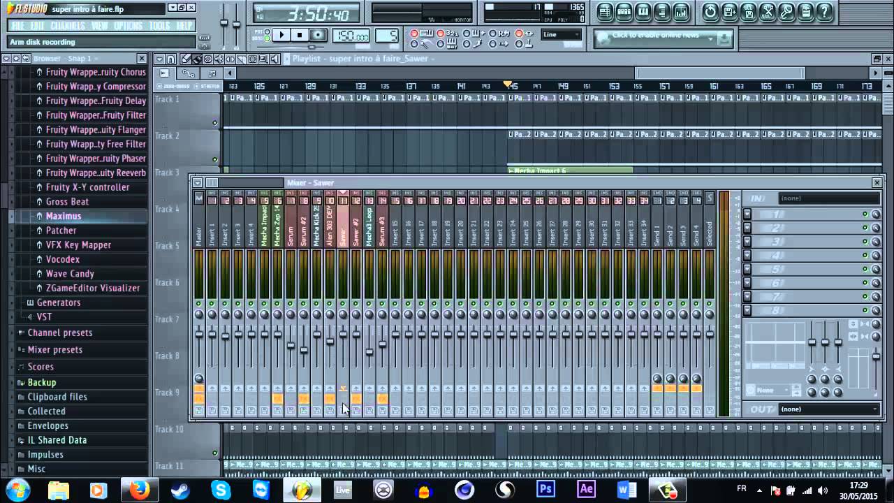Open the Mixer toolbar icon
Image resolution: width=894 pixels, height=503 pixels.
681,11
